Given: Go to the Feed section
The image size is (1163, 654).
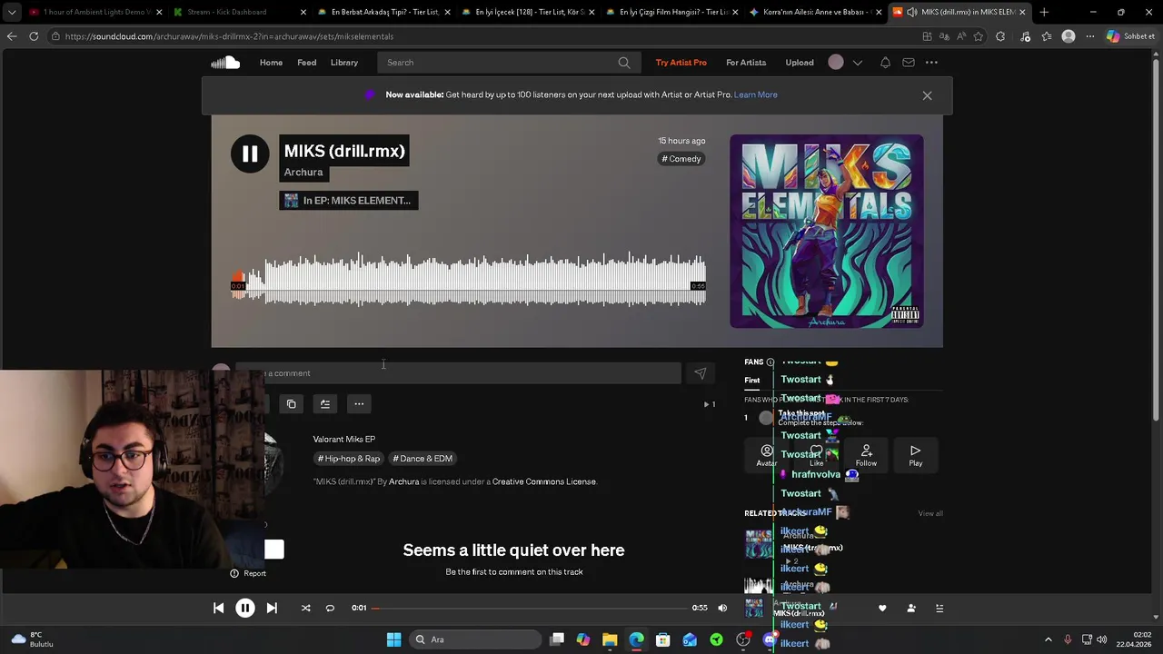Looking at the screenshot, I should pos(306,63).
